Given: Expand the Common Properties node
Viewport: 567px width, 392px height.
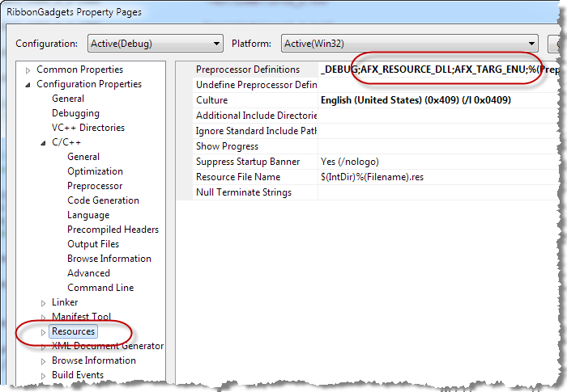Looking at the screenshot, I should (28, 70).
